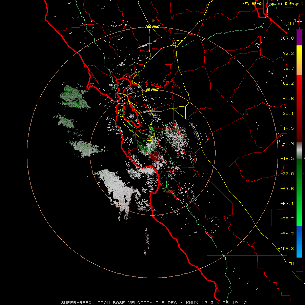Screen dimensions: 305x305
Task: Click the -63.1 velocity scale value
Action: 287,204
